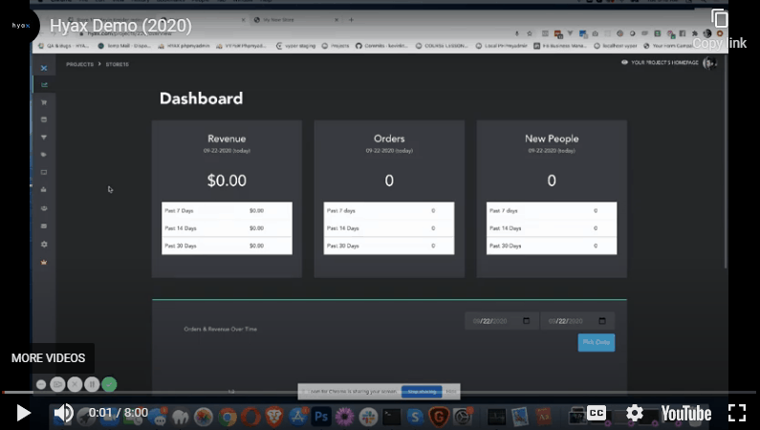
Task: Click the pause recording control button
Action: pos(92,384)
